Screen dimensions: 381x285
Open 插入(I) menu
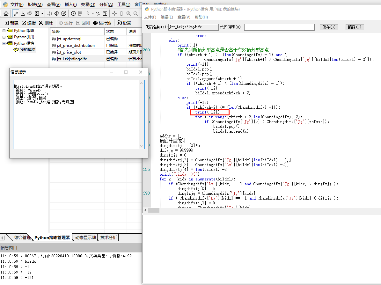tap(71, 4)
